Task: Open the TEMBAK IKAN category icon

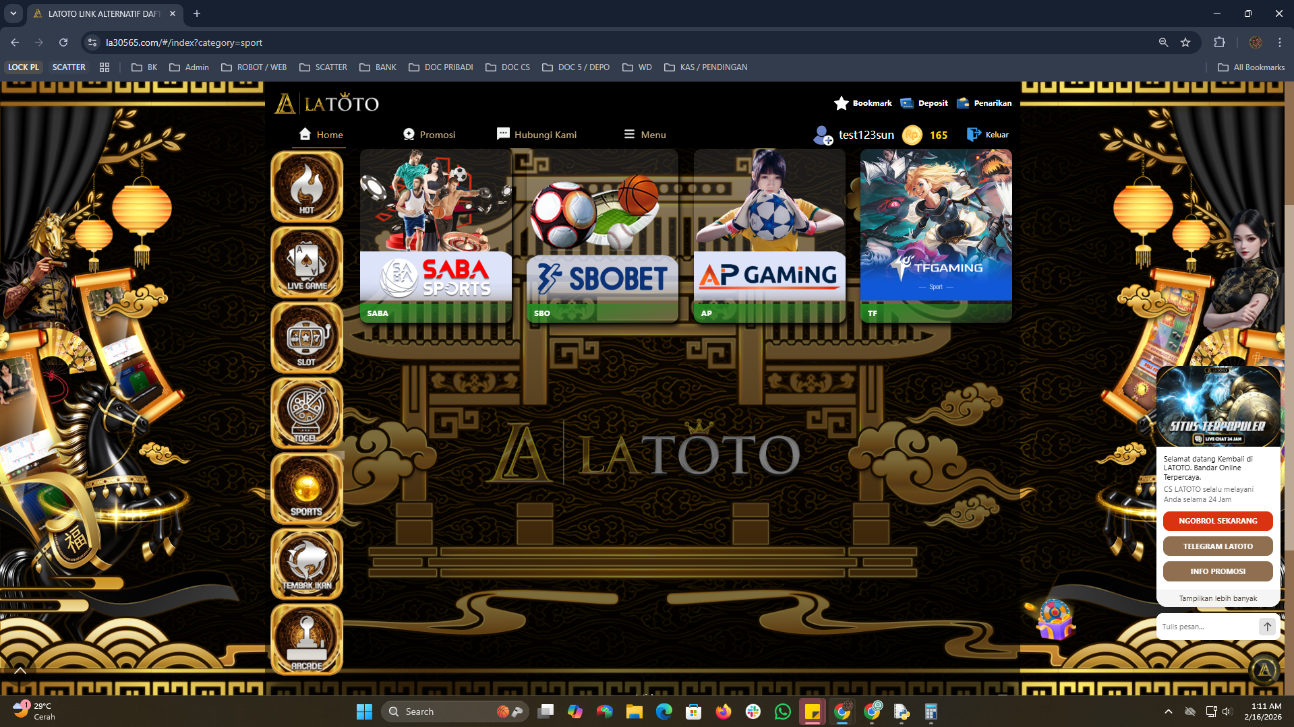Action: [307, 564]
